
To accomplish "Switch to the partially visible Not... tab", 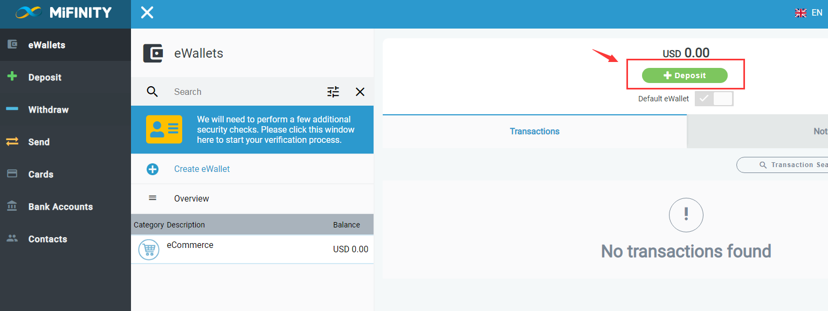I will click(757, 131).
